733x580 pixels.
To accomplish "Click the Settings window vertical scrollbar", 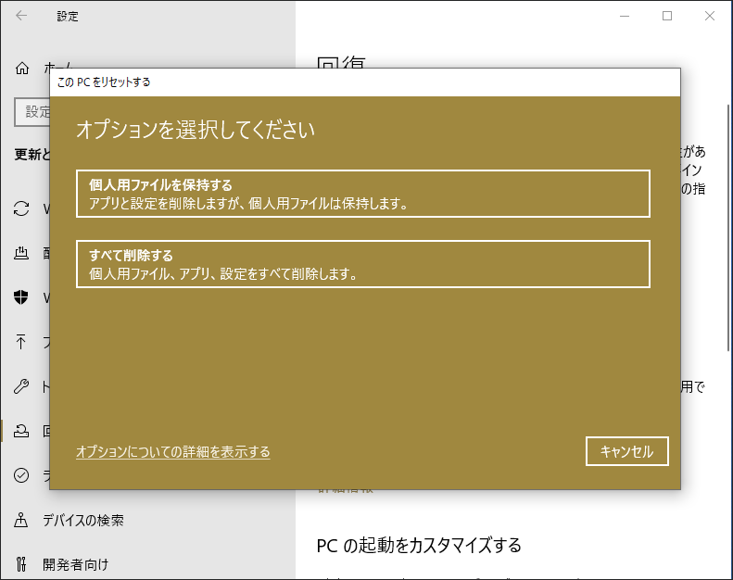I will (728, 228).
